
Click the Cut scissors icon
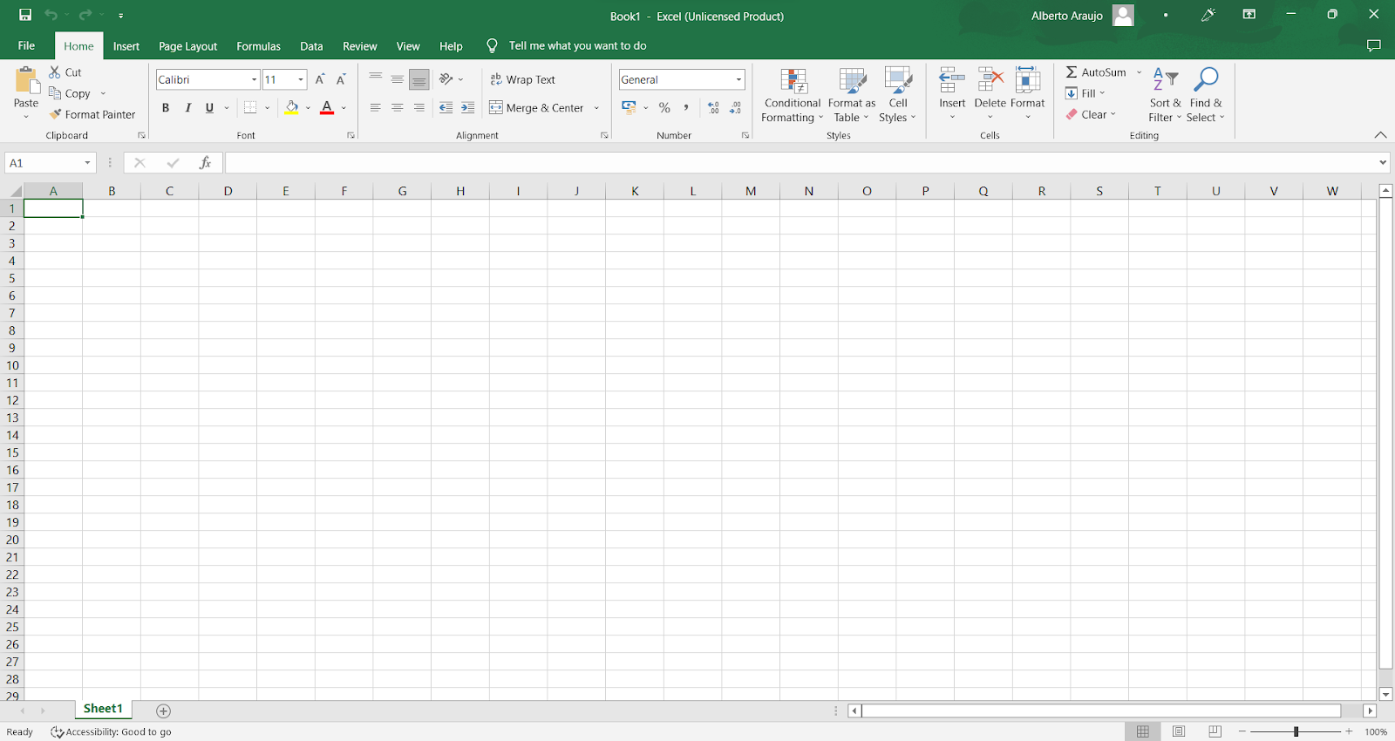(x=55, y=72)
